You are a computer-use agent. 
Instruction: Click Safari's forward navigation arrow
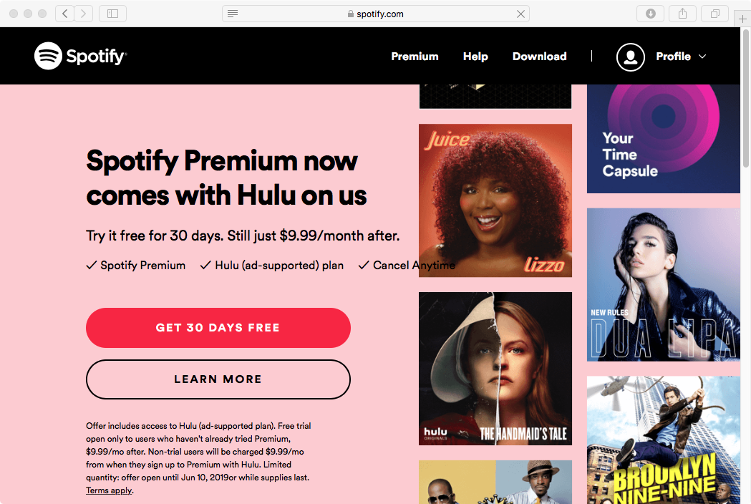(84, 13)
